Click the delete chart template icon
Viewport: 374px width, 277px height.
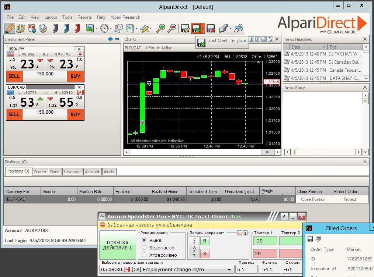[211, 28]
